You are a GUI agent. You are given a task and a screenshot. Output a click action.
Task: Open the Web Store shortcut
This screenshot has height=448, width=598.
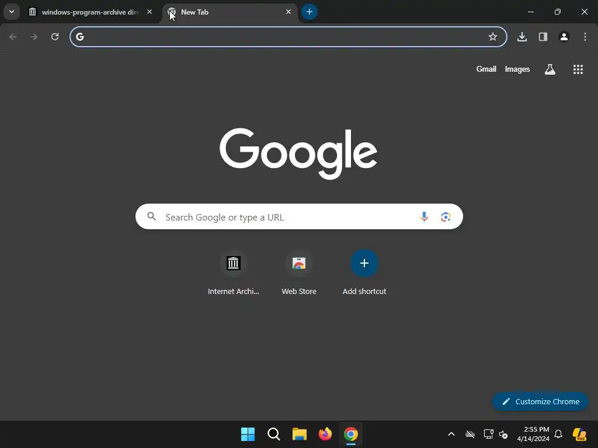(299, 273)
